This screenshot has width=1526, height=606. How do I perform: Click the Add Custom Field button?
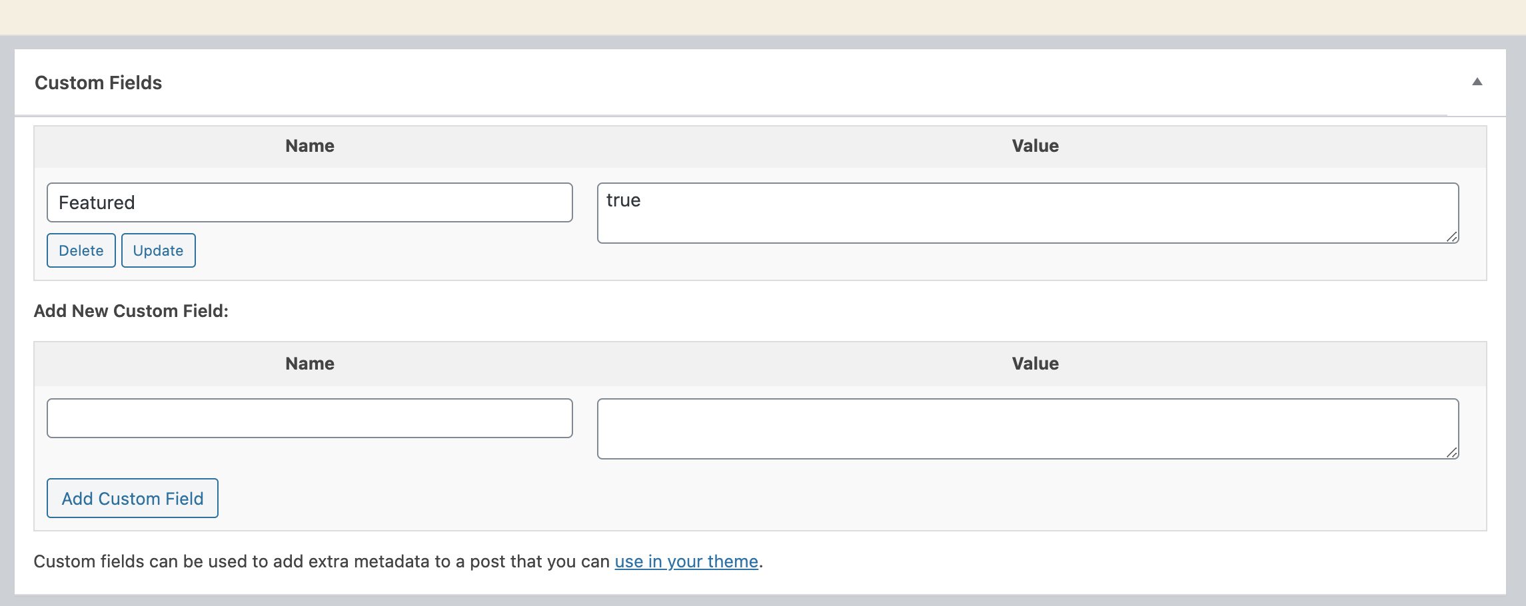(x=133, y=498)
